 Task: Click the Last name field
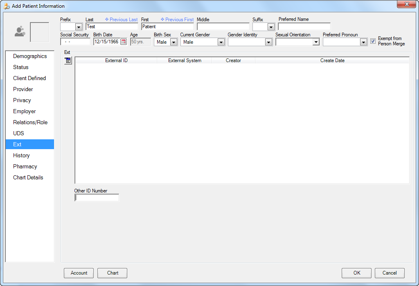(112, 27)
